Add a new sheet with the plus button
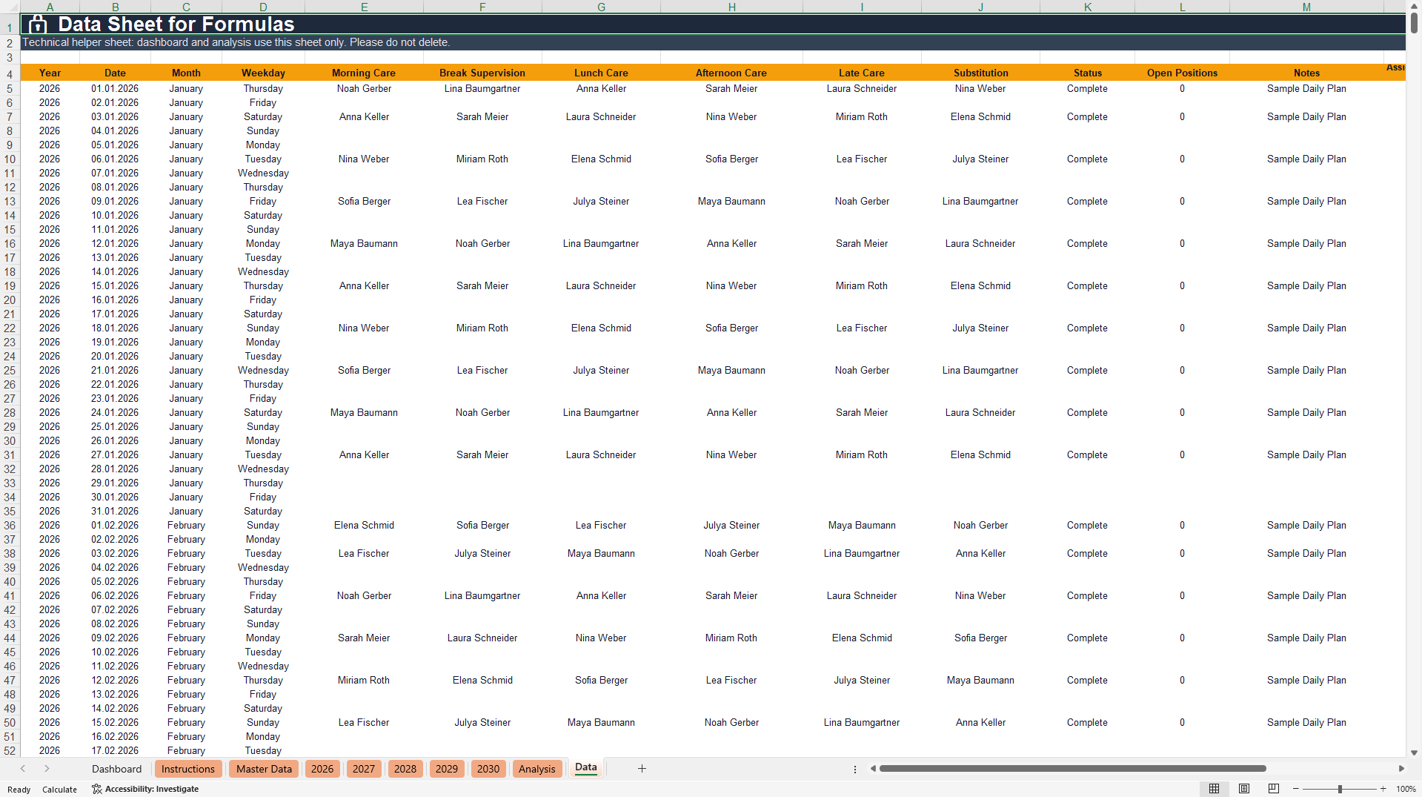Image resolution: width=1422 pixels, height=797 pixels. (x=642, y=769)
